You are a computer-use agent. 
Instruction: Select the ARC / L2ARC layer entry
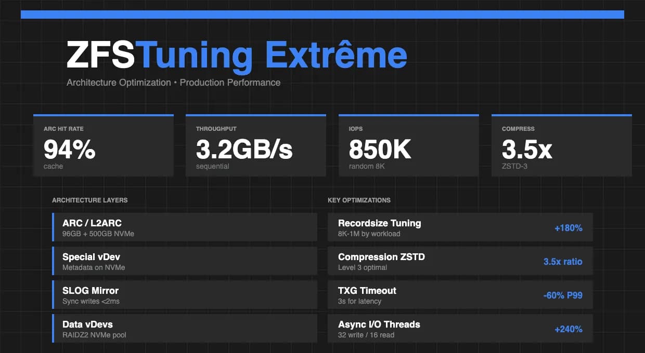[185, 227]
